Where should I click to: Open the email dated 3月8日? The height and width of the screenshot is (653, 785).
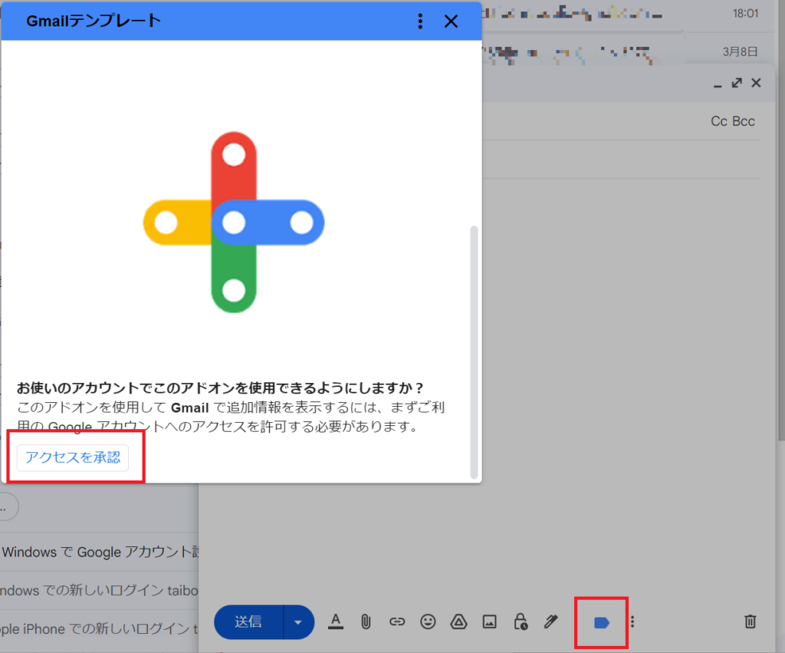[x=629, y=52]
